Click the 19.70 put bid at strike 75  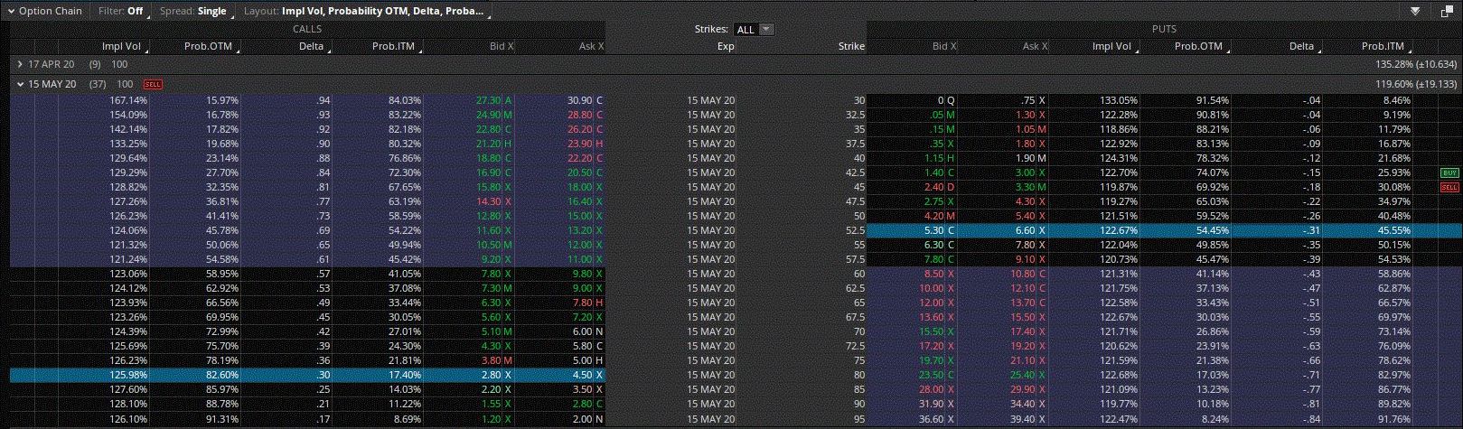pos(931,360)
